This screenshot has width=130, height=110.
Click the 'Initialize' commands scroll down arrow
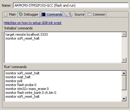(x=124, y=60)
